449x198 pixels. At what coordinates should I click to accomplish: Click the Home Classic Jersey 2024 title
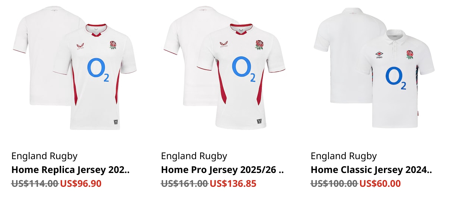[x=371, y=170]
